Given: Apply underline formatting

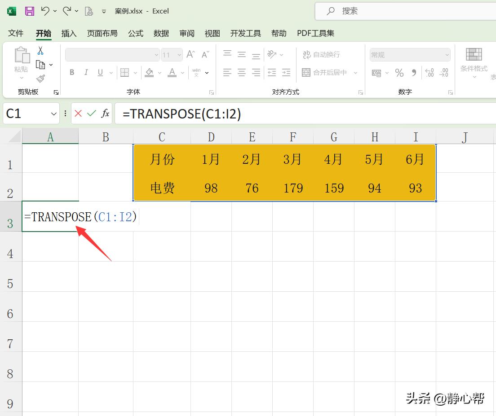Looking at the screenshot, I should pos(99,72).
